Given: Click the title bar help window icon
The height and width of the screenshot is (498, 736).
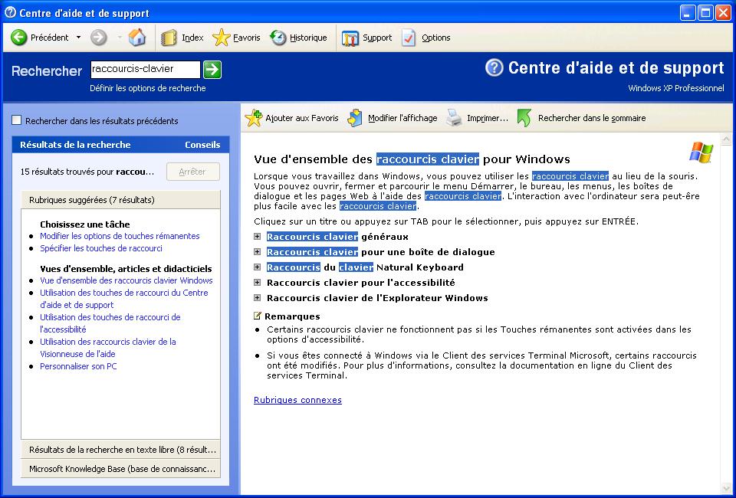Looking at the screenshot, I should [x=10, y=13].
